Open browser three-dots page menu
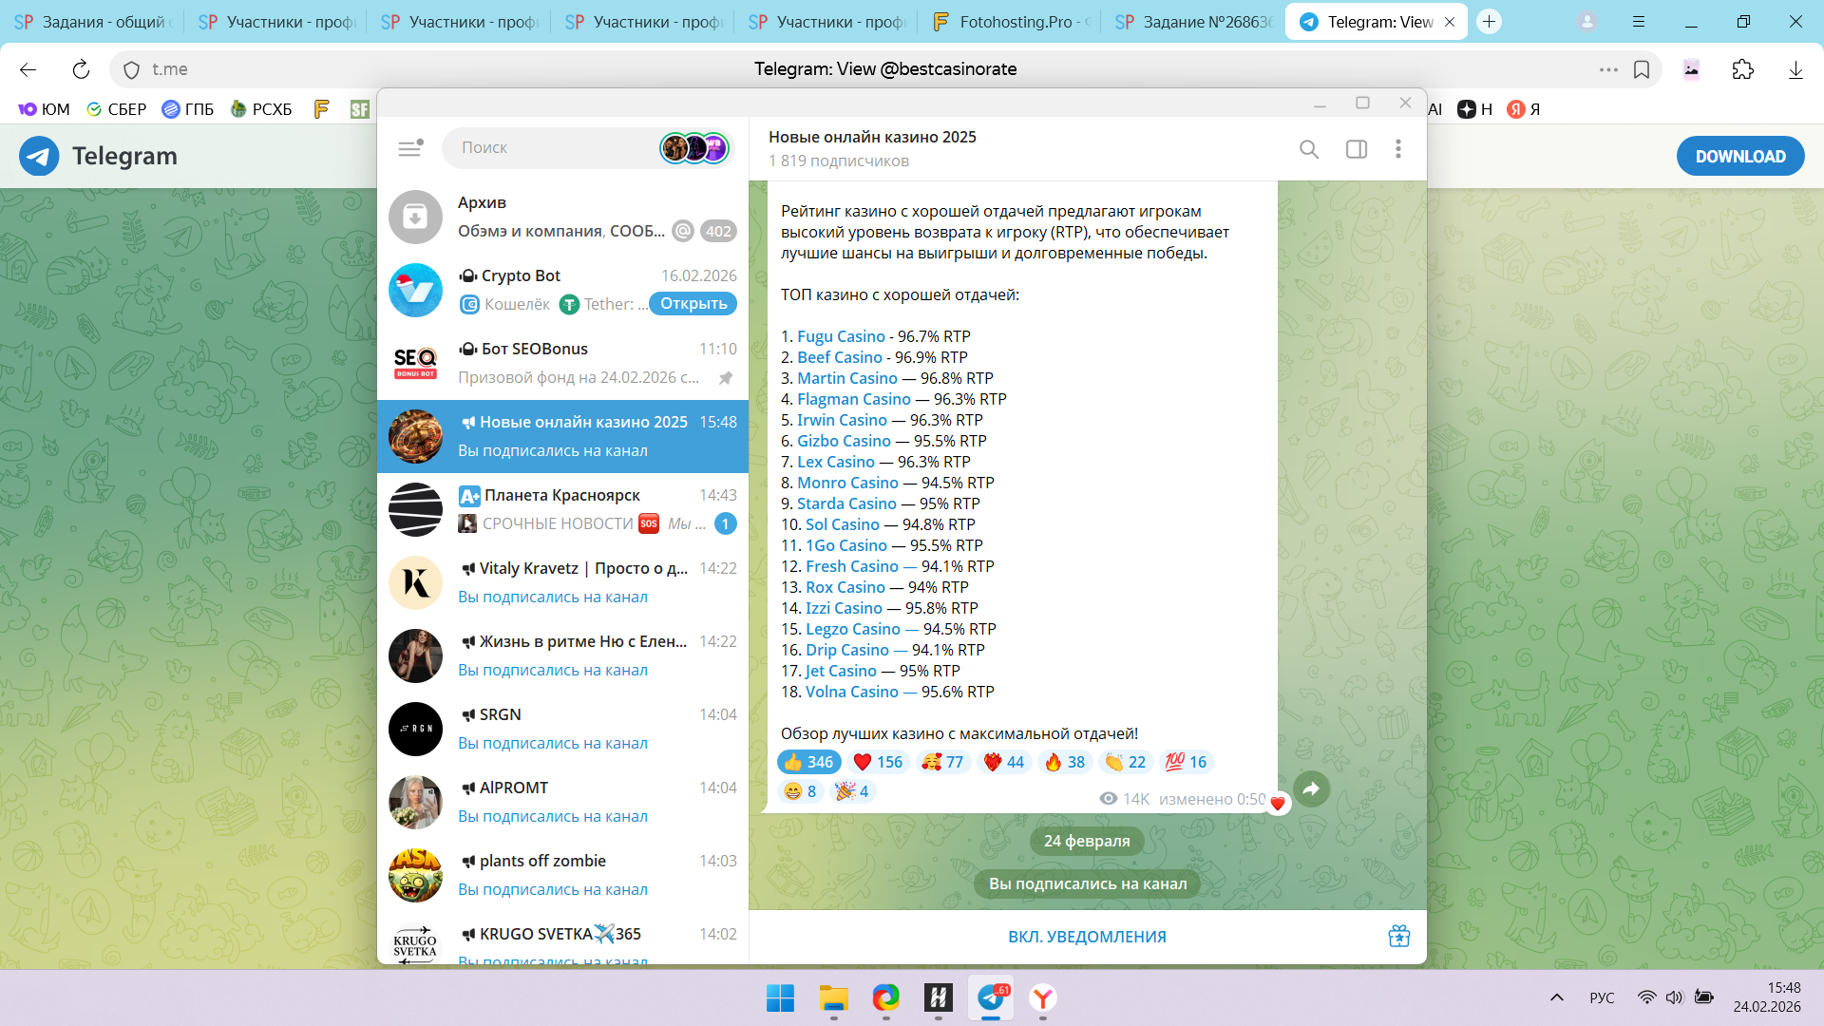 1607,69
